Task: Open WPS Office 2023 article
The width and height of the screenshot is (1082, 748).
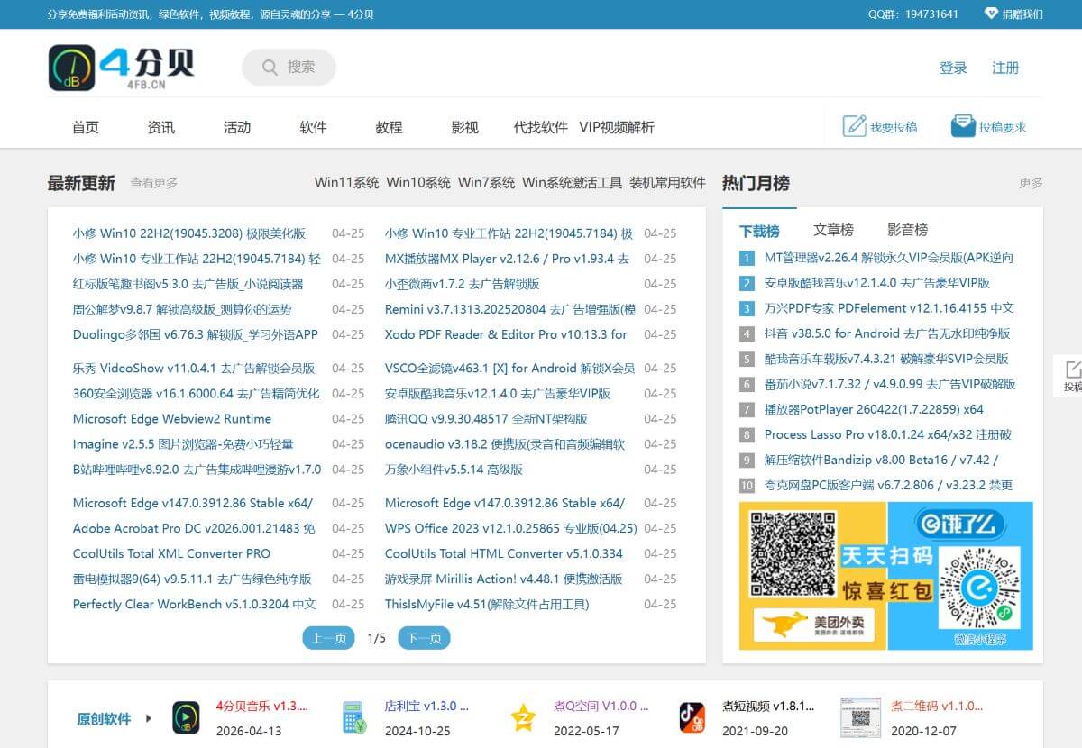Action: [511, 529]
